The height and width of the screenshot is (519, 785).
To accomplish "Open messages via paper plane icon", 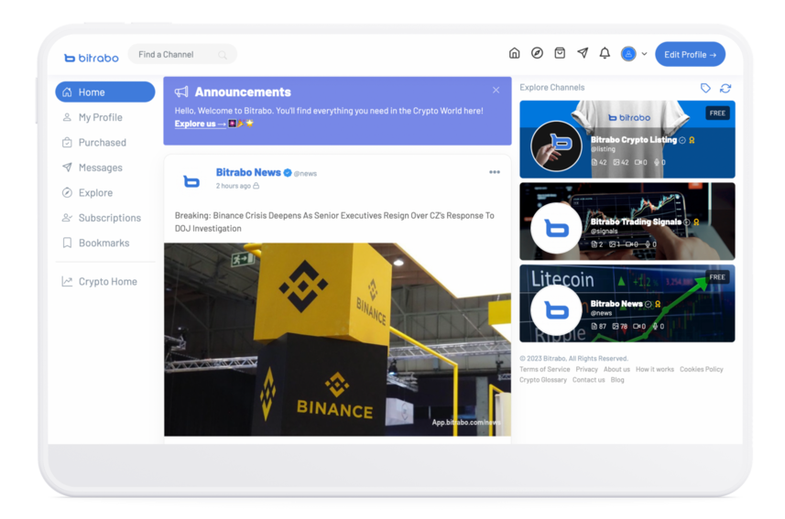I will coord(583,54).
